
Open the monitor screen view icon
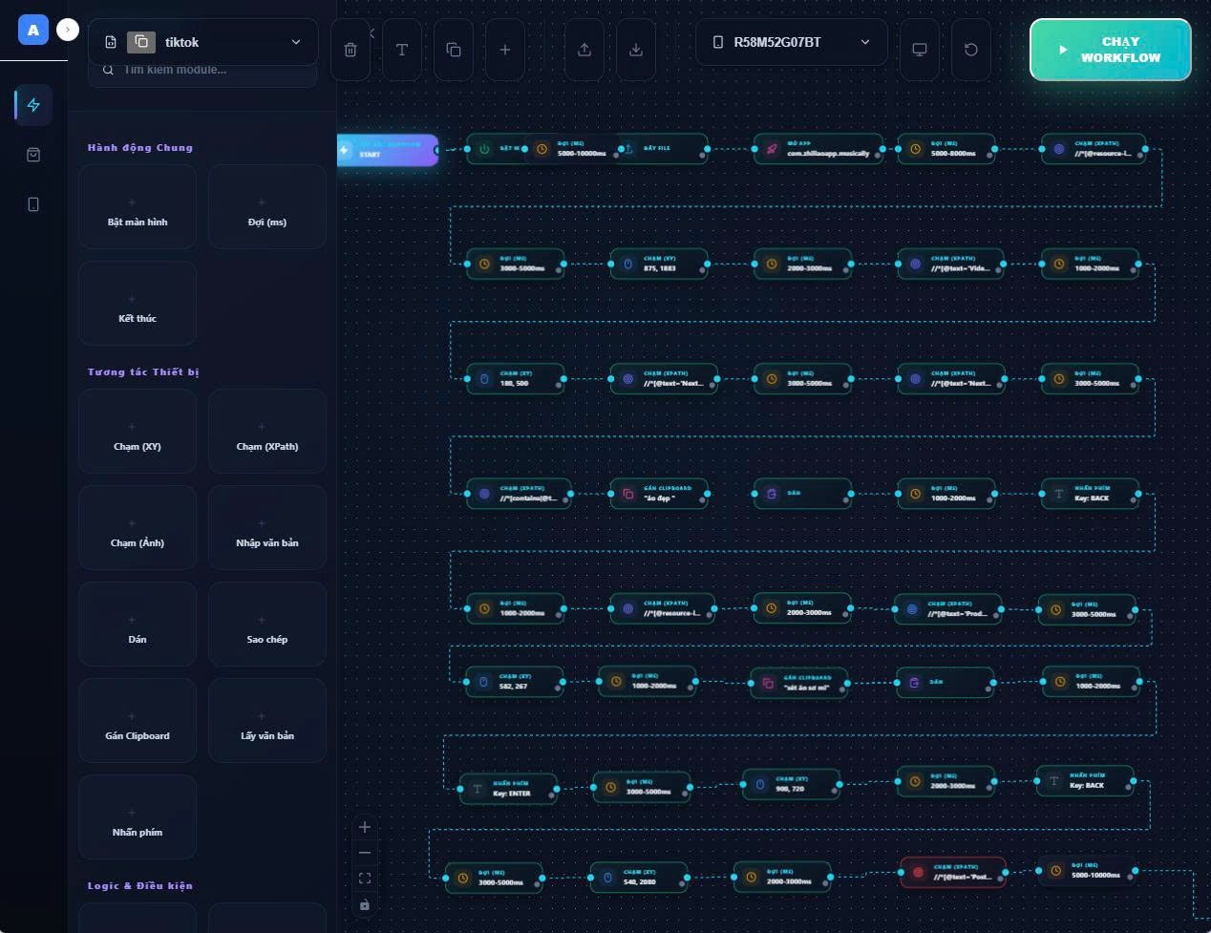(x=920, y=50)
